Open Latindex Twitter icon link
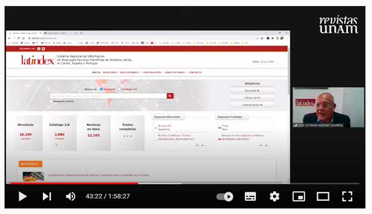The width and height of the screenshot is (372, 214). coord(43,49)
